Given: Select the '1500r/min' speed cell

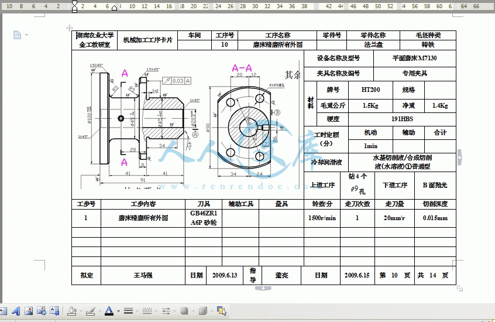Looking at the screenshot, I should coord(322,218).
